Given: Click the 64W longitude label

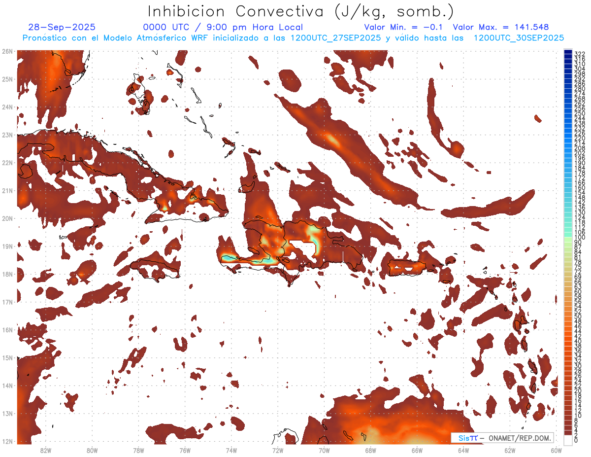Looking at the screenshot, I should (x=463, y=450).
